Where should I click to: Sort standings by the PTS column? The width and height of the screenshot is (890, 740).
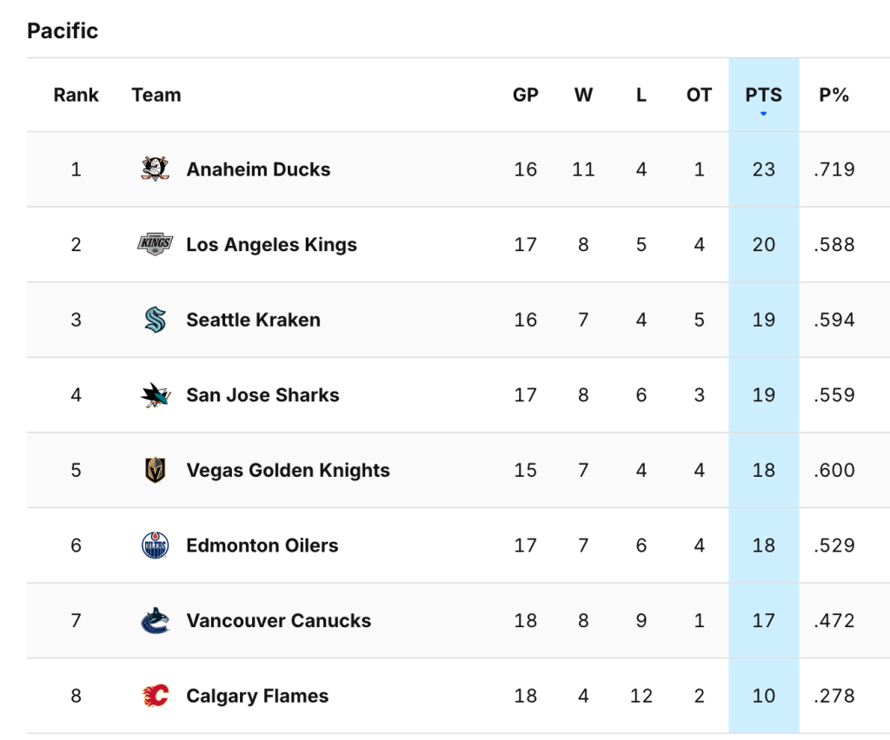(x=763, y=95)
